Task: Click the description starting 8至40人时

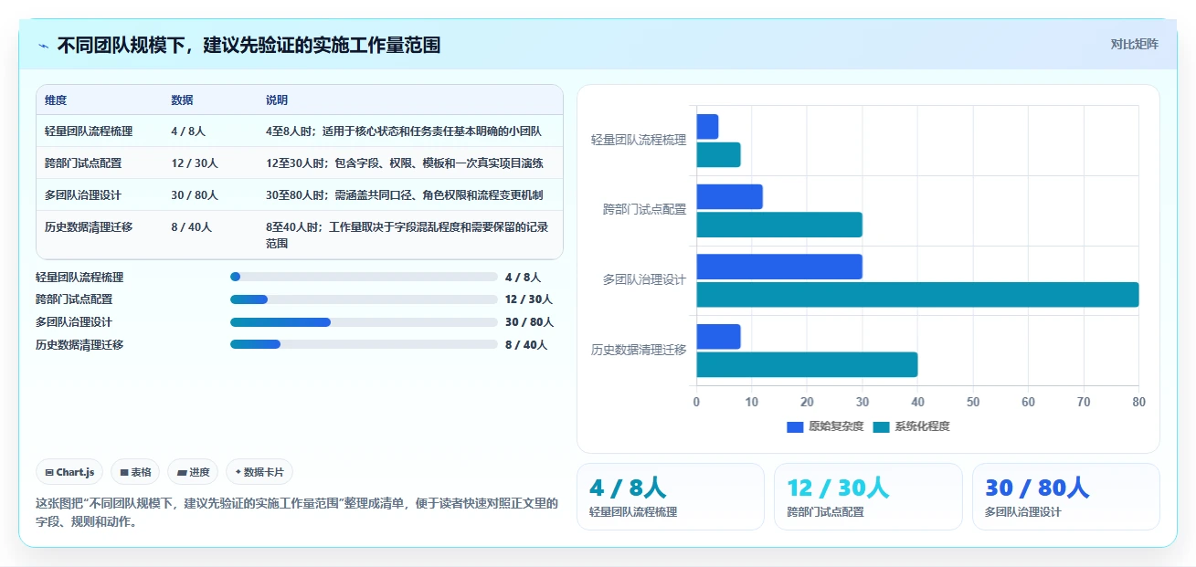Action: [x=408, y=236]
